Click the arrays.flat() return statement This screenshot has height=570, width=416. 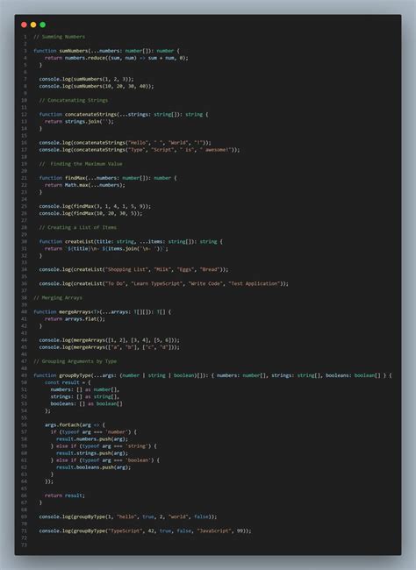(x=75, y=319)
